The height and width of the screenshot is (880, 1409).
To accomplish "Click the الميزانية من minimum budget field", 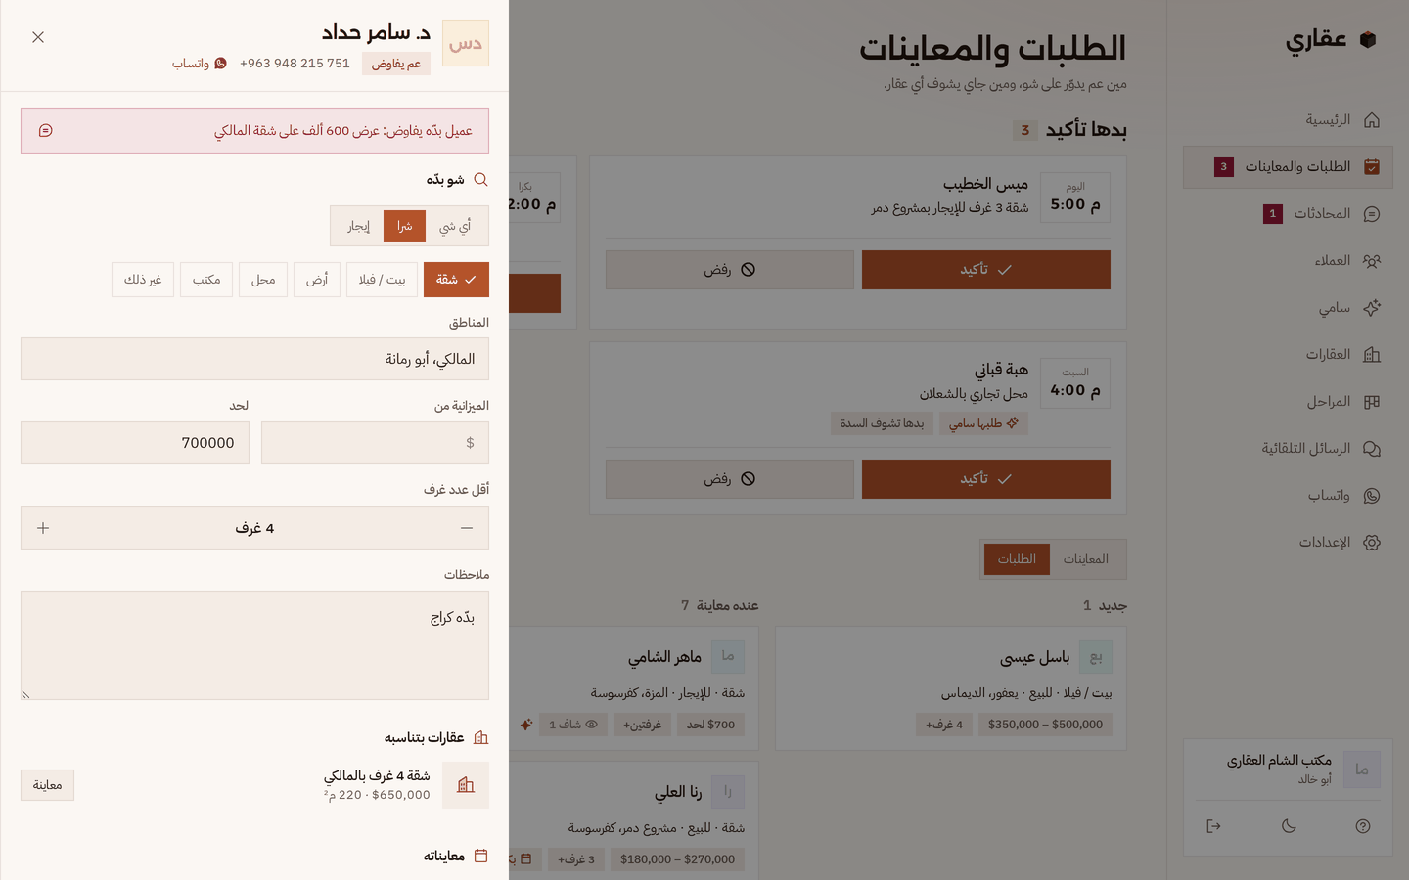I will point(376,443).
